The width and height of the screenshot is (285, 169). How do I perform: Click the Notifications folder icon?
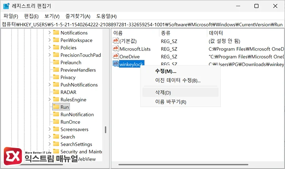pyautogui.click(x=56, y=33)
